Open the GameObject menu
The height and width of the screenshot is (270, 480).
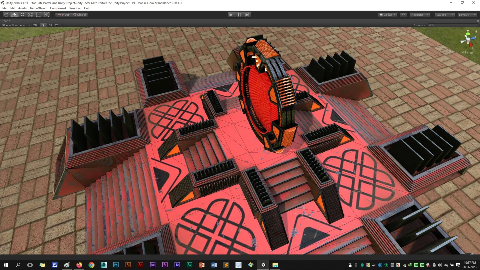(x=38, y=8)
